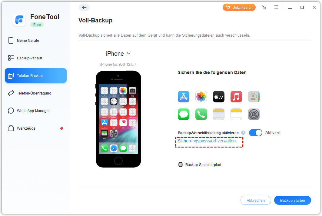Click the Backup starten button
Viewport: 322px width, 216px height.
[x=292, y=200]
